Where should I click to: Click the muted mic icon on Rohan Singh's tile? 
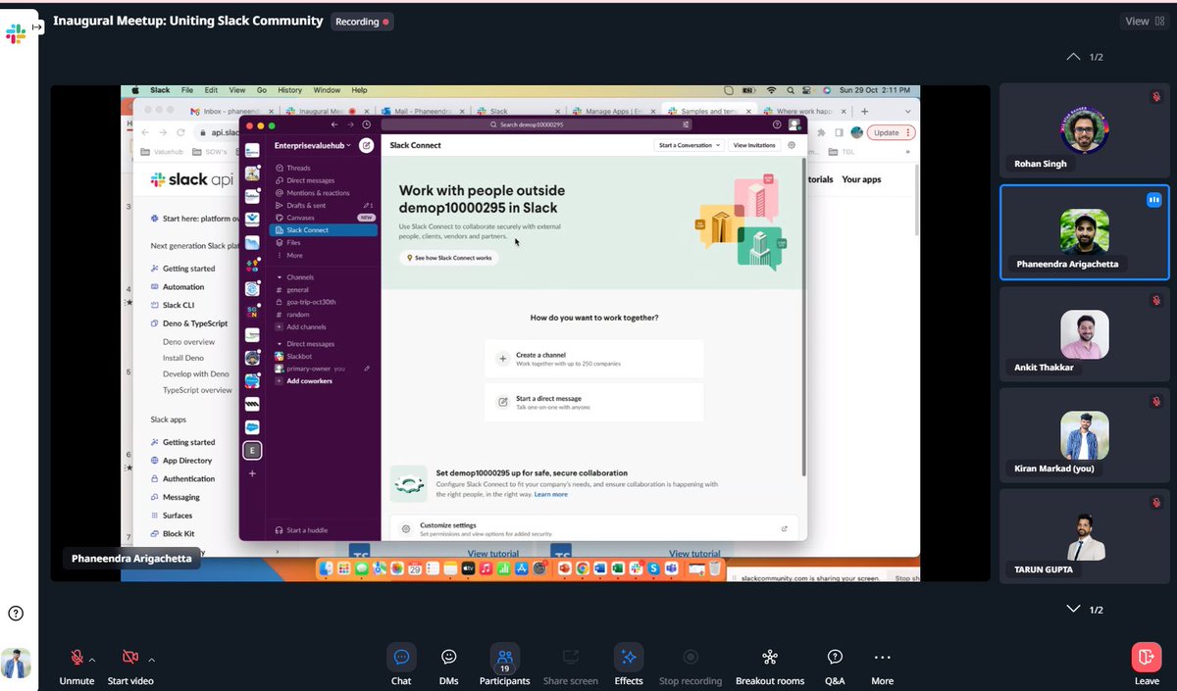pos(1156,97)
